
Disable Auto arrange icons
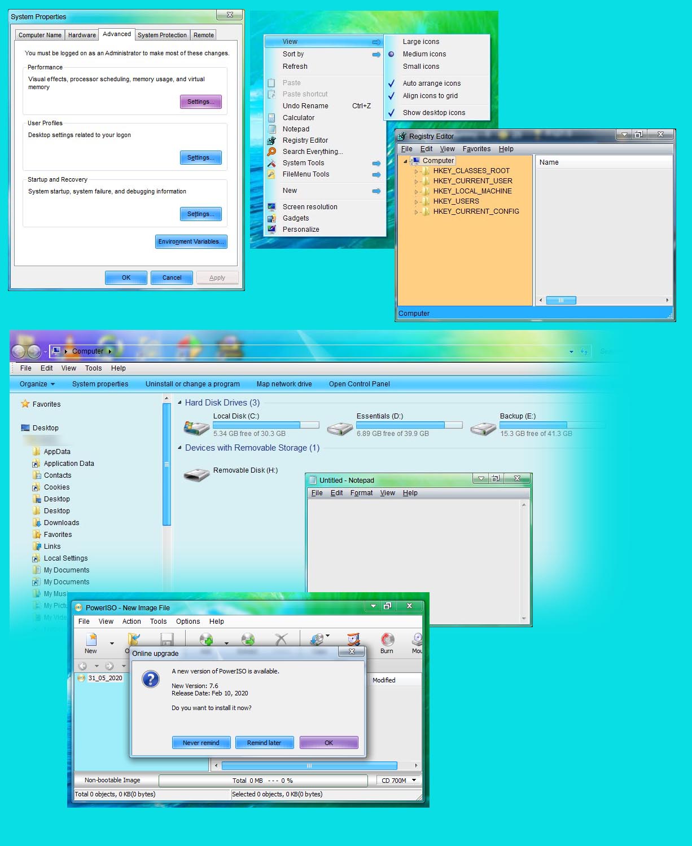click(432, 83)
